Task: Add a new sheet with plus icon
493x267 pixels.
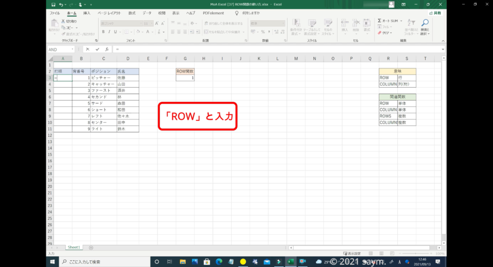Action: pyautogui.click(x=91, y=247)
